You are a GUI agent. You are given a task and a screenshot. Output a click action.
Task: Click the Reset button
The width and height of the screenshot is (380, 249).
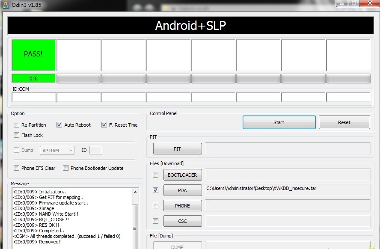pos(344,122)
